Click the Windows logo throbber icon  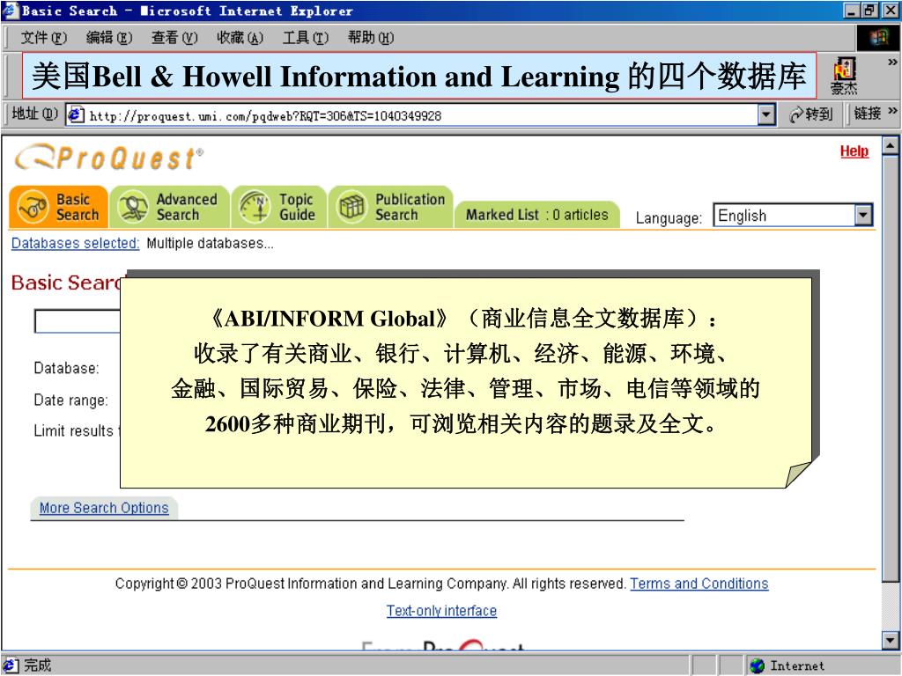878,38
